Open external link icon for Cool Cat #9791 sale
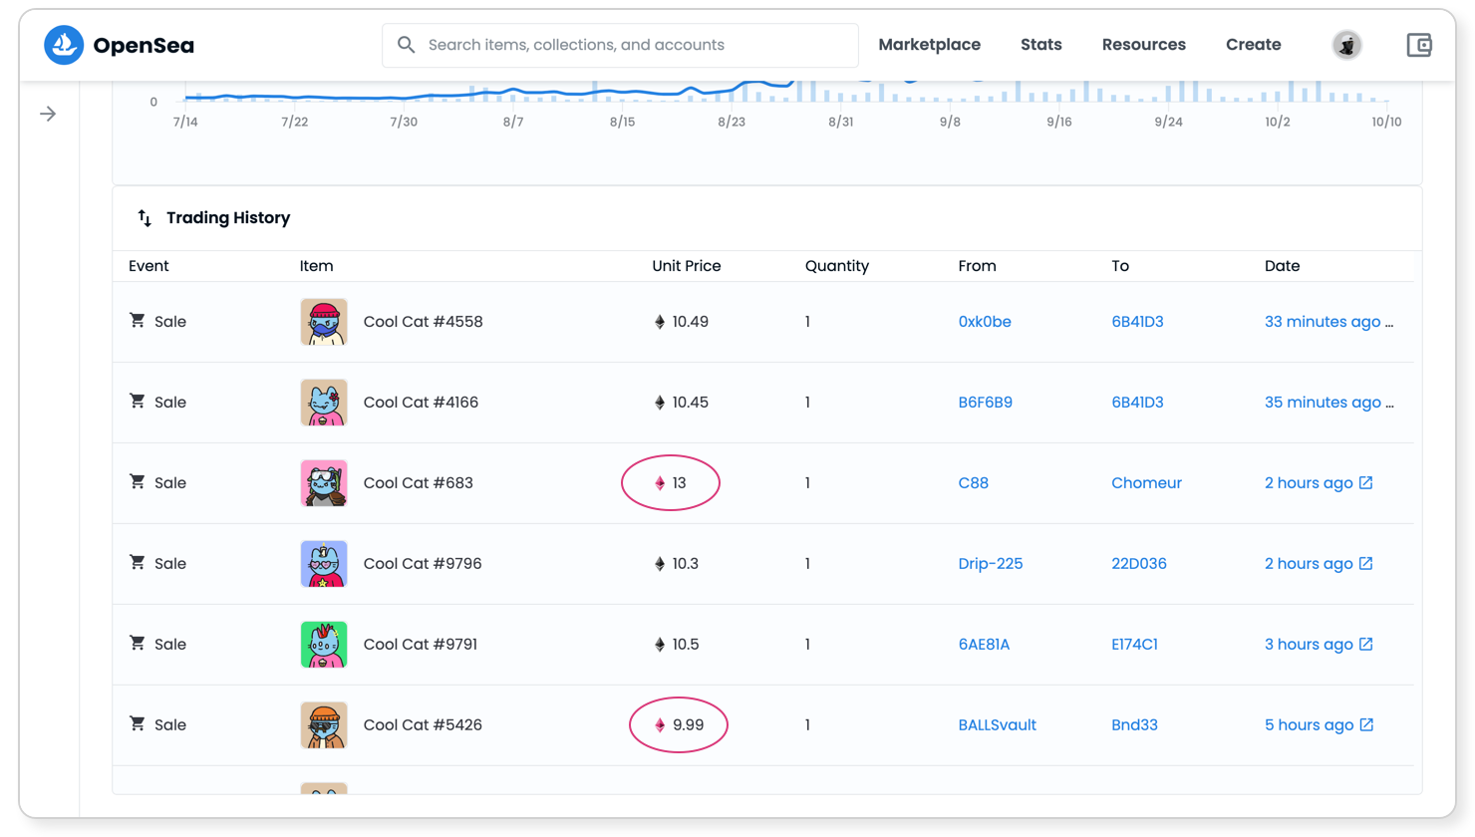Image resolution: width=1475 pixels, height=837 pixels. (1366, 644)
